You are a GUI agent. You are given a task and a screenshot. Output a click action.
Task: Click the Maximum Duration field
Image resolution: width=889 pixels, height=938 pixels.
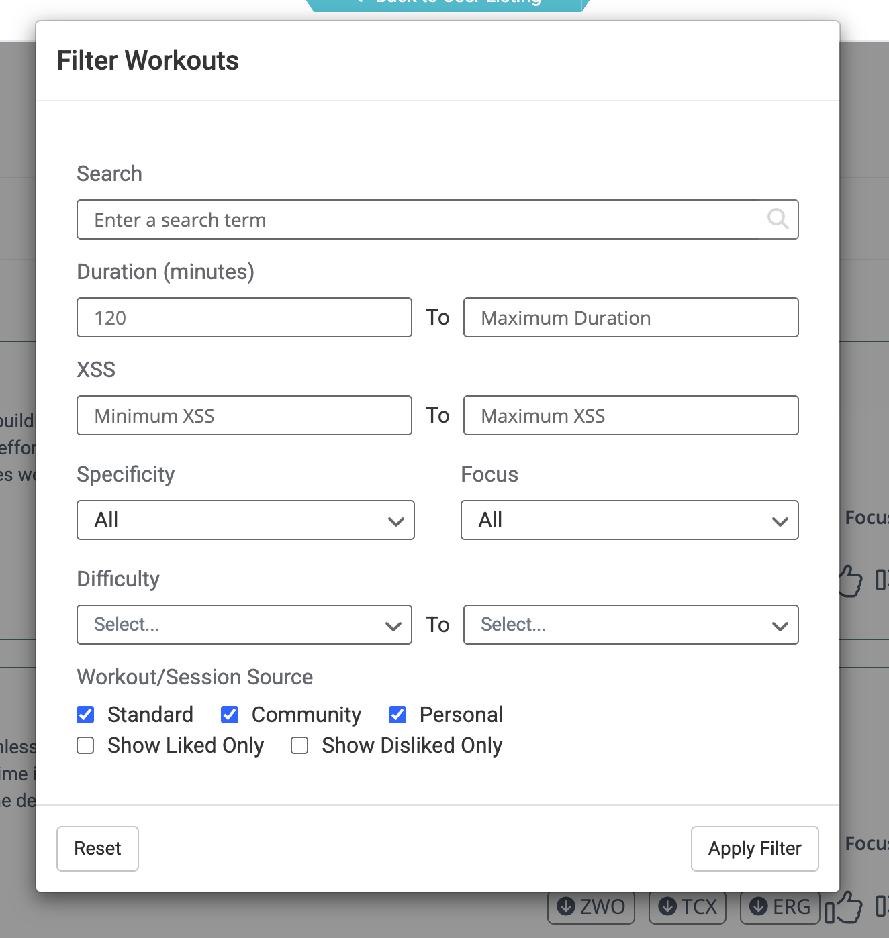click(x=630, y=317)
